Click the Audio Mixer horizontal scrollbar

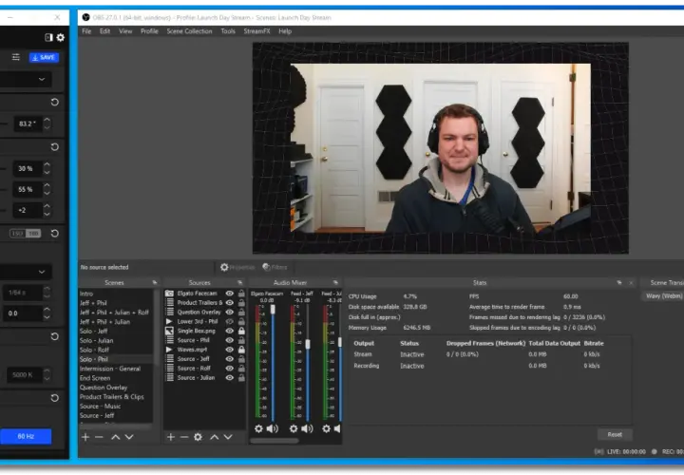(275, 441)
